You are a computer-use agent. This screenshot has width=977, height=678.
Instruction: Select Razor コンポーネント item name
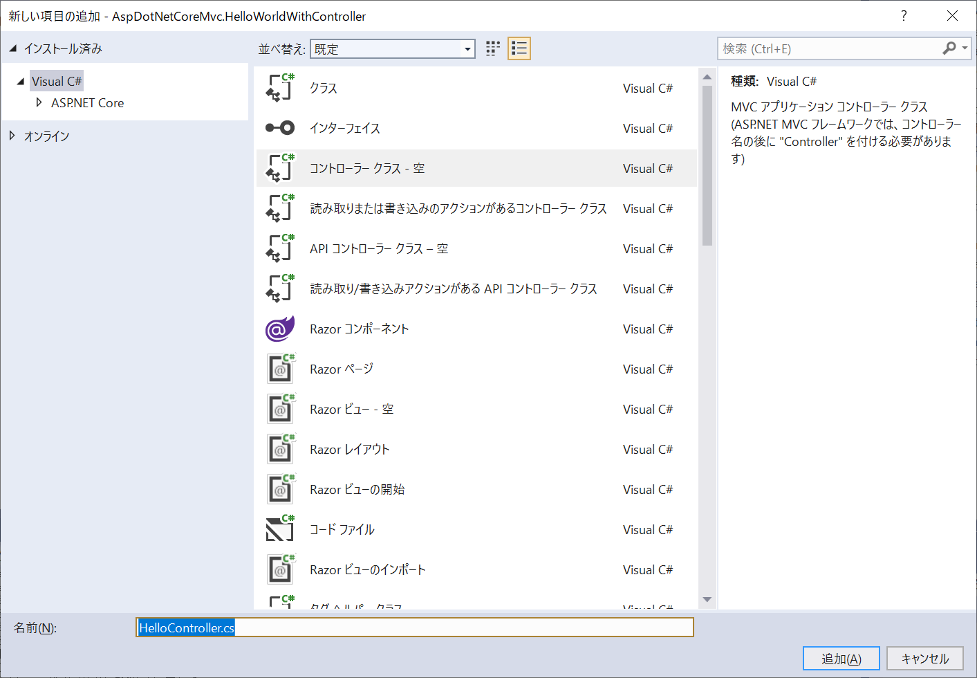360,329
